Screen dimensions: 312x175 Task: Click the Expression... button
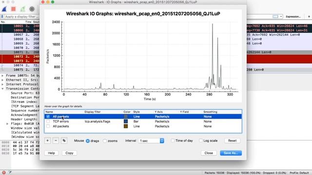point(293,17)
